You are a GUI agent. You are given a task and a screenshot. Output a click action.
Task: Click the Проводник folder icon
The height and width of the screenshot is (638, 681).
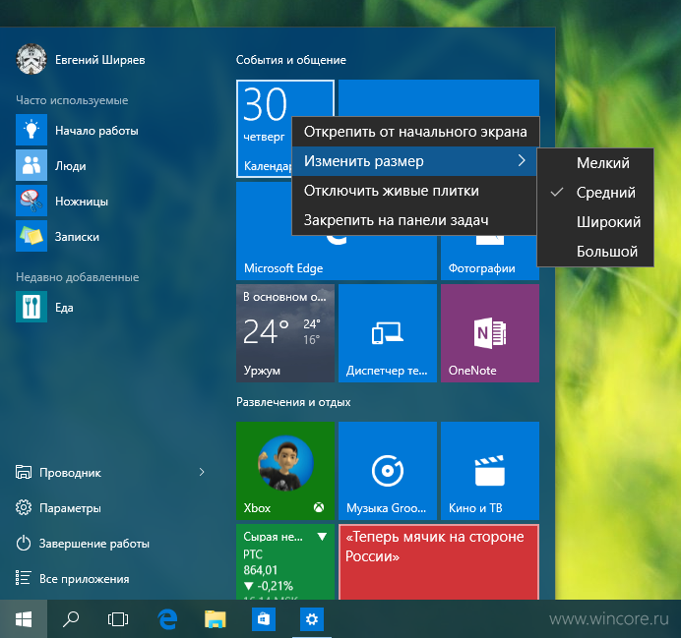click(x=24, y=472)
